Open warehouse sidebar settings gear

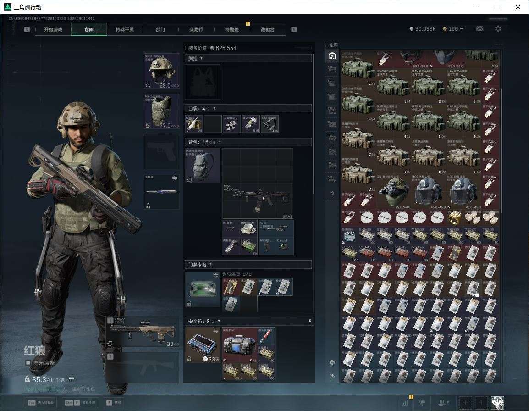point(332,194)
